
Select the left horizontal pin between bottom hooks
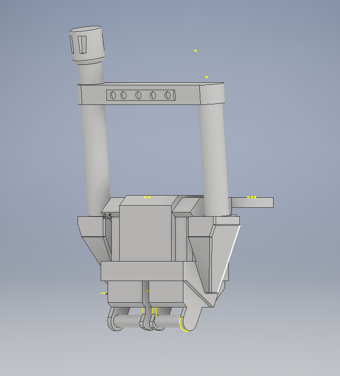point(128,321)
